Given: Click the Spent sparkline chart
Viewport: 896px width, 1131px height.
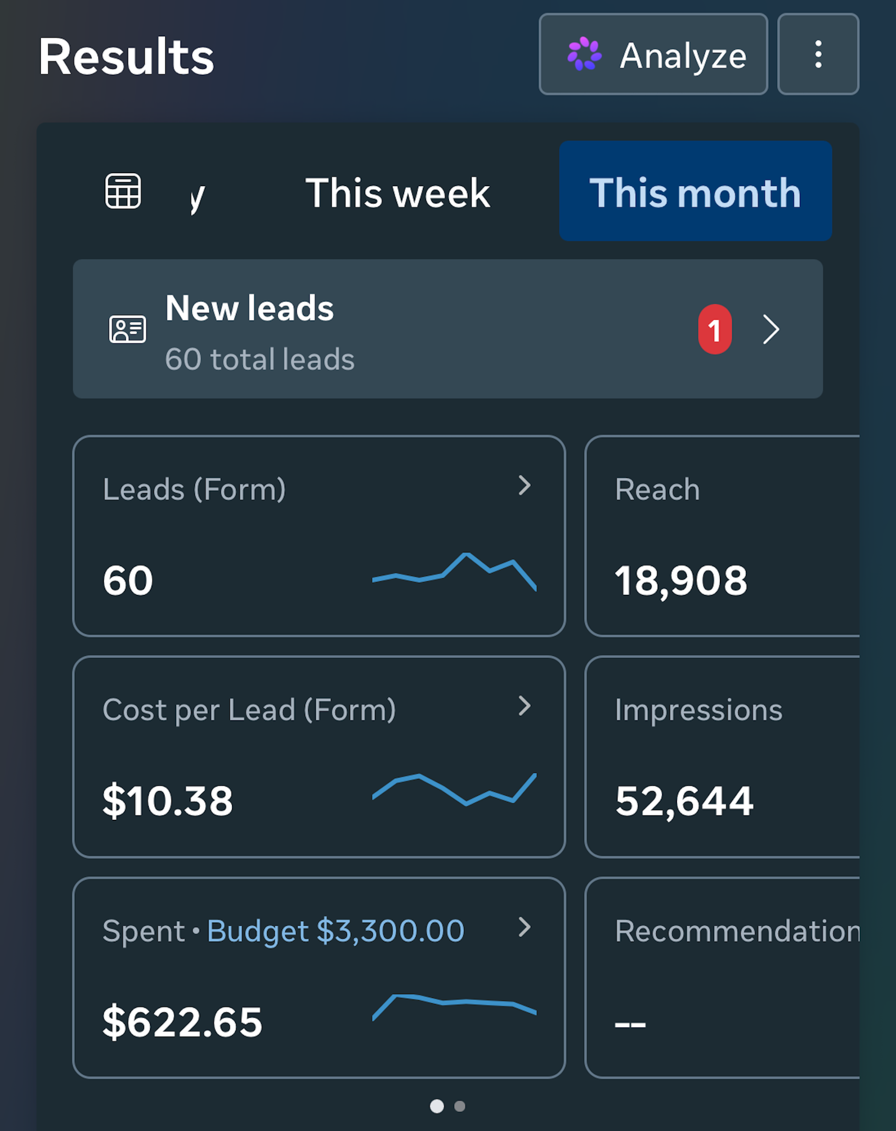Looking at the screenshot, I should click(454, 1008).
